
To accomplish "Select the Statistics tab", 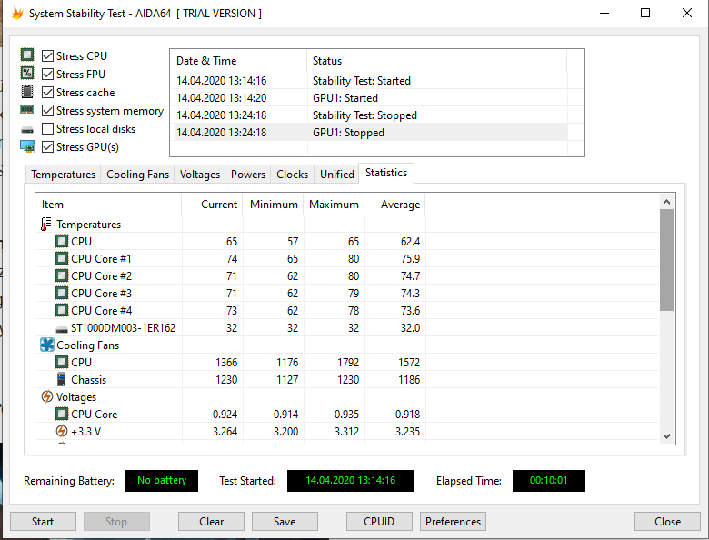I will pyautogui.click(x=386, y=173).
